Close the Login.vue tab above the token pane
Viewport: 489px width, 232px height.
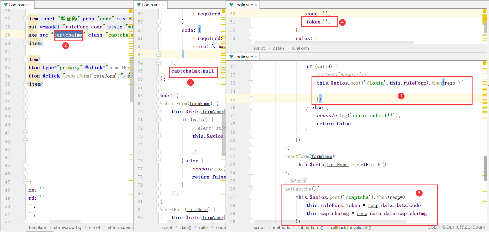[x=256, y=5]
